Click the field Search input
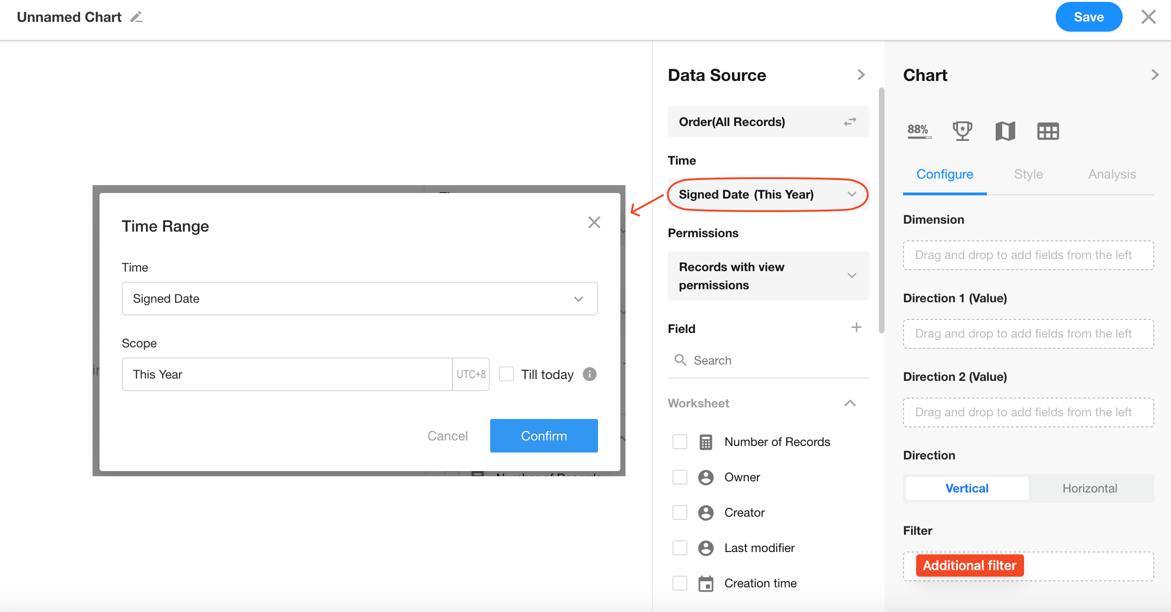The height and width of the screenshot is (612, 1171). (768, 360)
